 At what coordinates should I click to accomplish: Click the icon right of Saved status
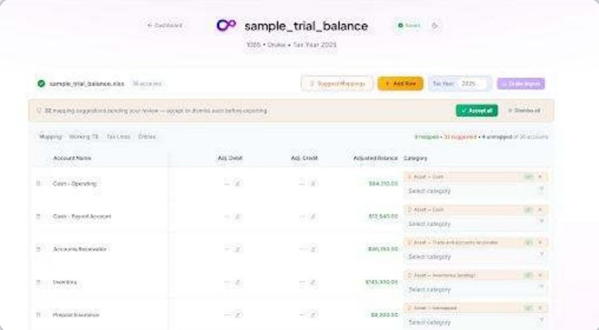435,25
